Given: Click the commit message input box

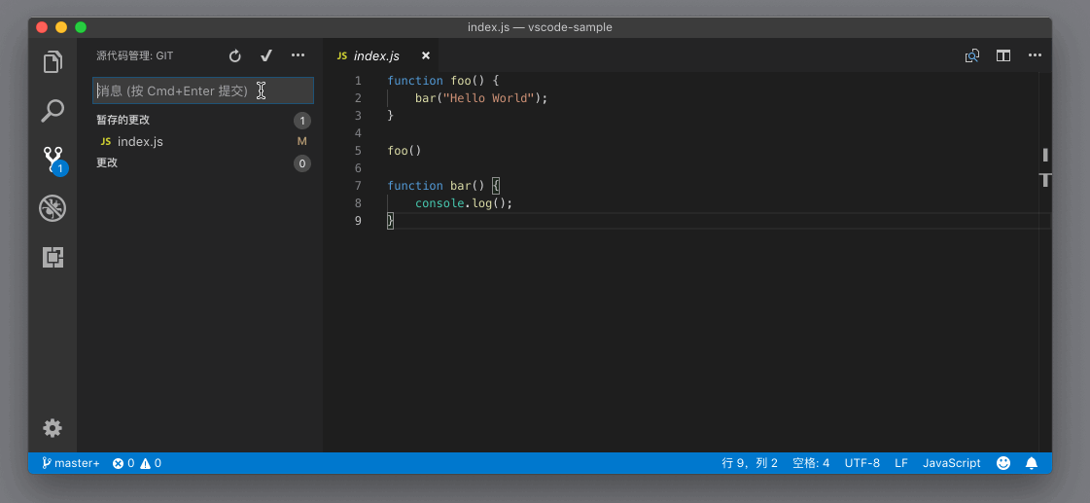Looking at the screenshot, I should point(202,90).
